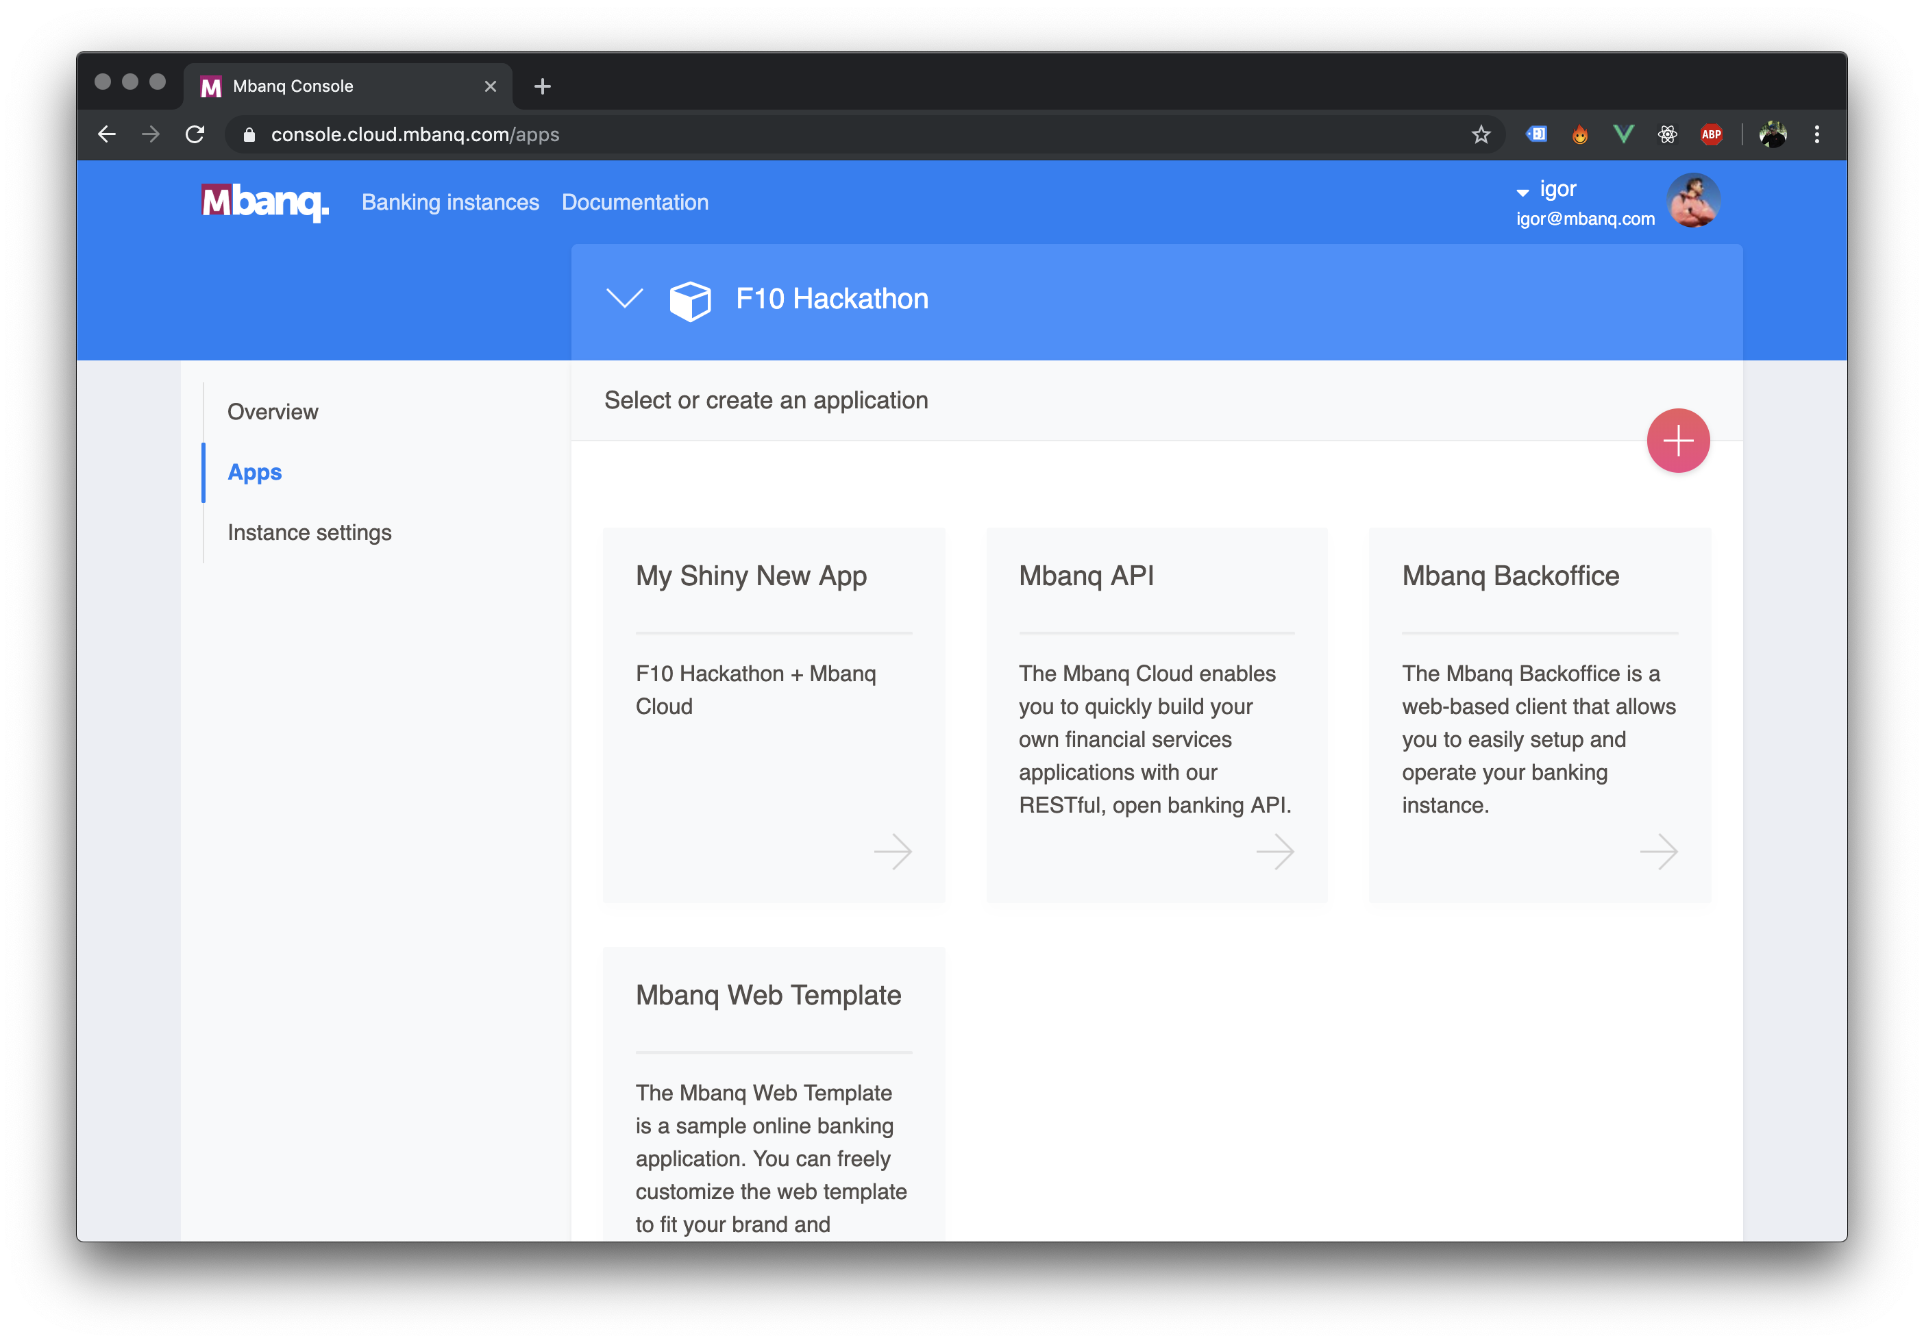Click the red plus create application button

1677,441
